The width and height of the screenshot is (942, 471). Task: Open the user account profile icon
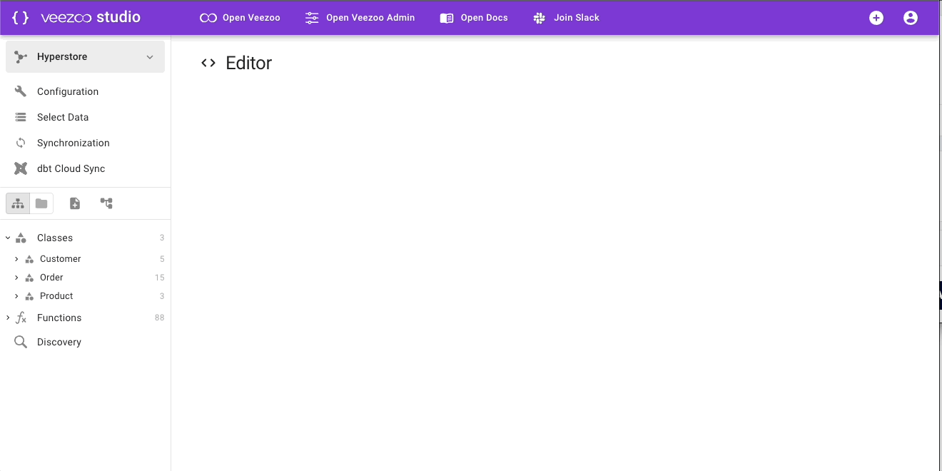(910, 18)
